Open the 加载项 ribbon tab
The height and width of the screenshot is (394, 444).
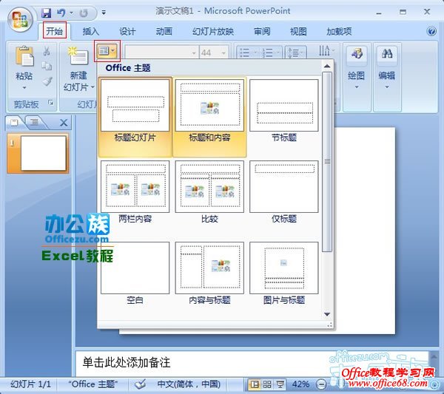339,31
